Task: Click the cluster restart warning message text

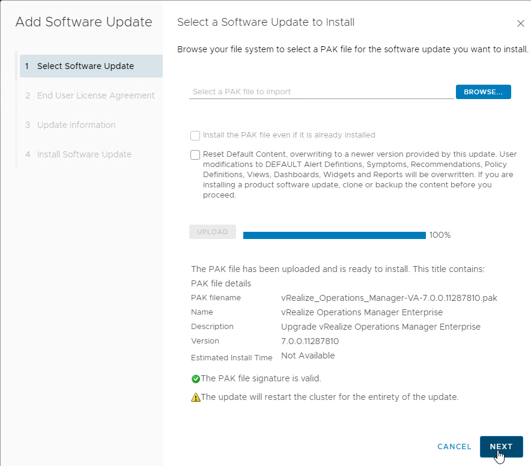Action: coord(330,397)
